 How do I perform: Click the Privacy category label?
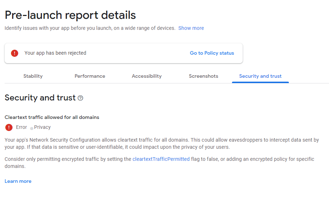click(x=42, y=127)
